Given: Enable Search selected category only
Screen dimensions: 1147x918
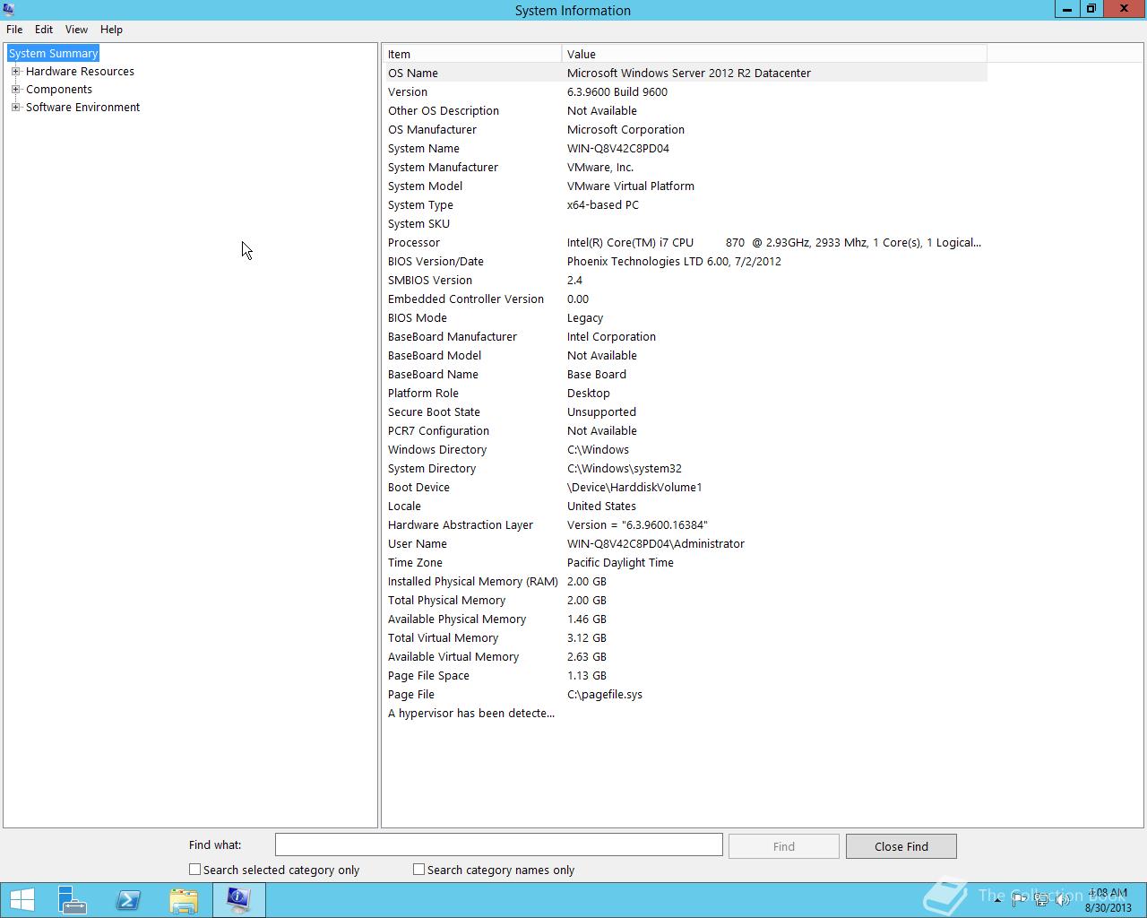Looking at the screenshot, I should [x=194, y=870].
